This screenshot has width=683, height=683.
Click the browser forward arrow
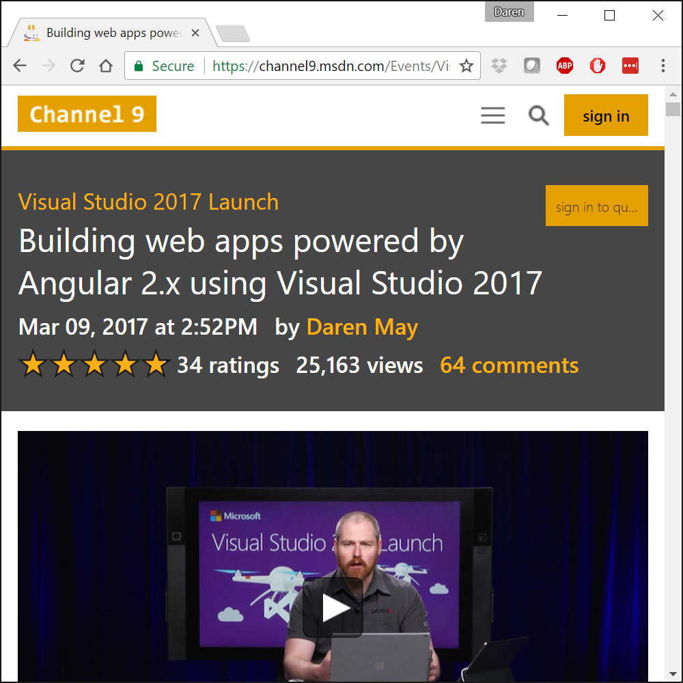coord(48,66)
